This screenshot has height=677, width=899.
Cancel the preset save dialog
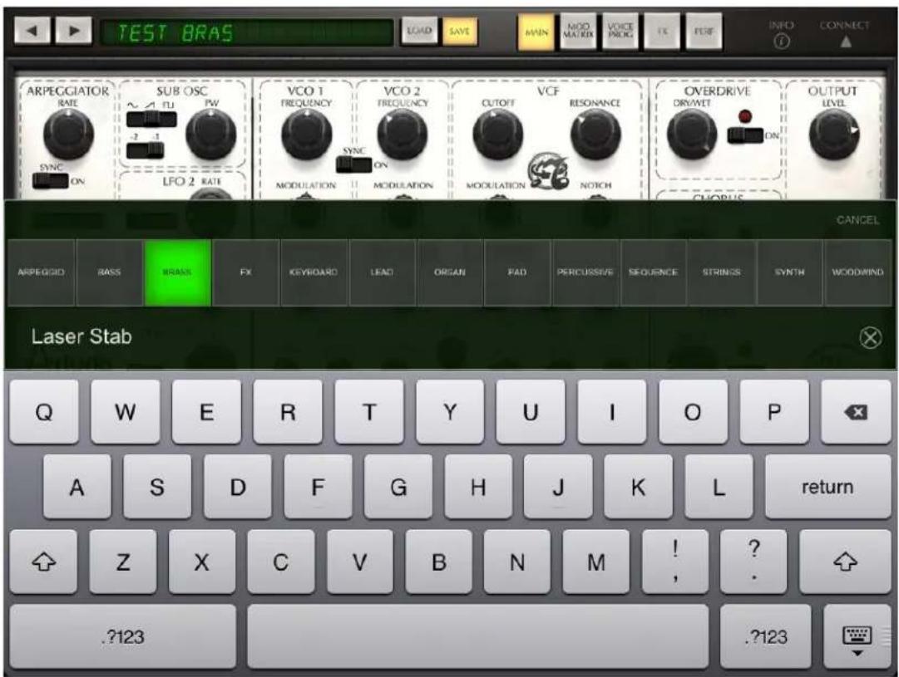coord(857,220)
